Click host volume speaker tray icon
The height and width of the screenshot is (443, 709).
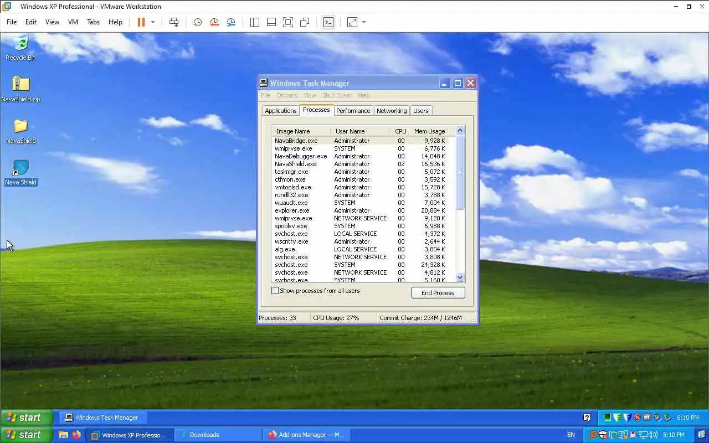click(653, 435)
